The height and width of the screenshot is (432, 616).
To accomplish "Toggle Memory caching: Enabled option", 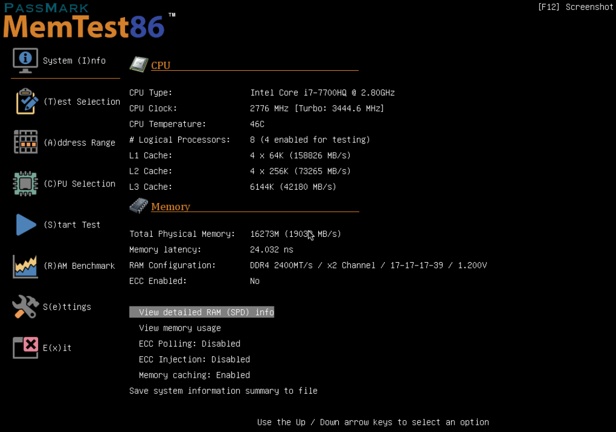I will 194,375.
